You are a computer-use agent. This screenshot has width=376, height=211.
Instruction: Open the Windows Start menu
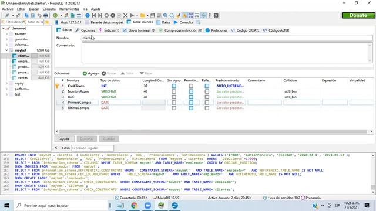coord(6,206)
